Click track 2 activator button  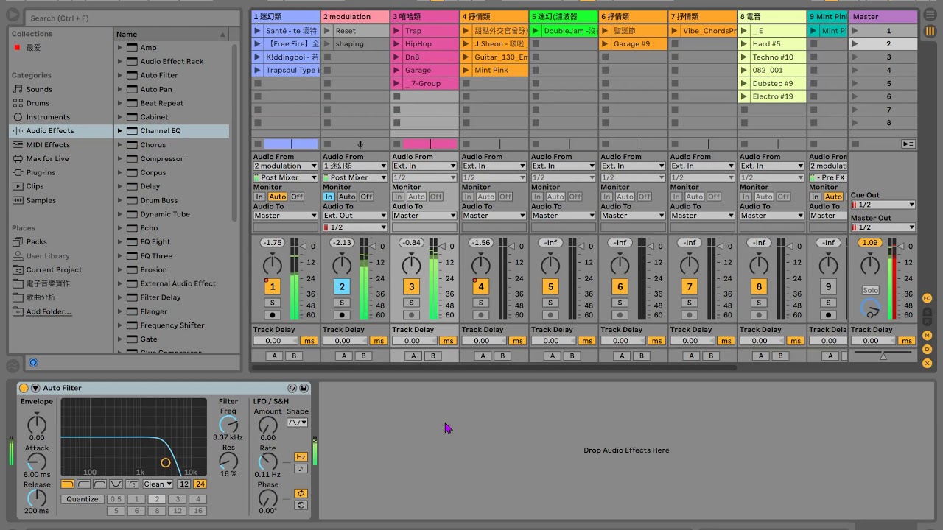coord(342,287)
